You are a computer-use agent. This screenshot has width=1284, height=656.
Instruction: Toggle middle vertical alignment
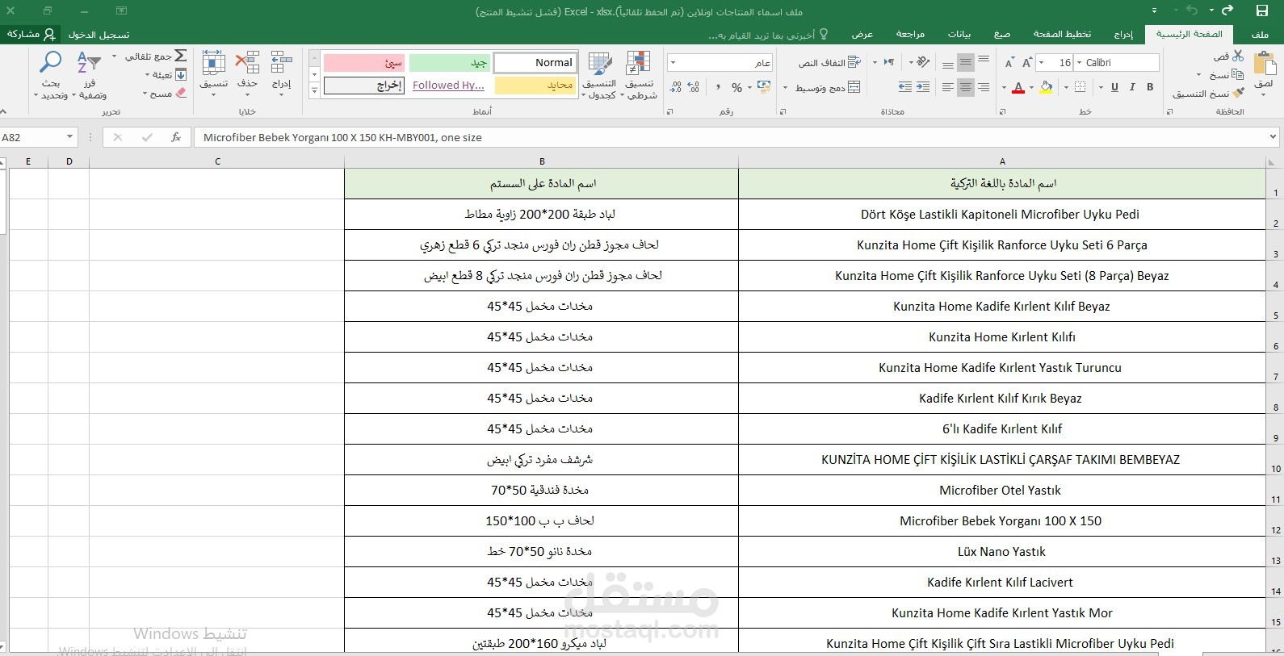point(966,62)
